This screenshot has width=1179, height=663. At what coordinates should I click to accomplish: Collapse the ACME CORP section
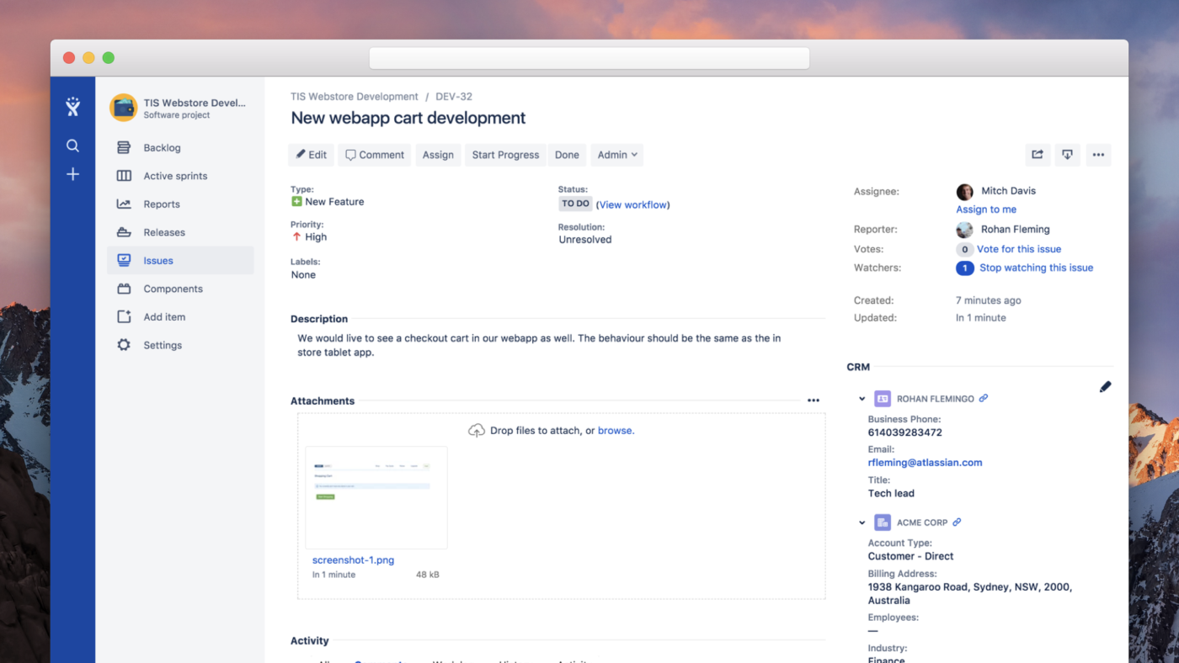pos(861,522)
